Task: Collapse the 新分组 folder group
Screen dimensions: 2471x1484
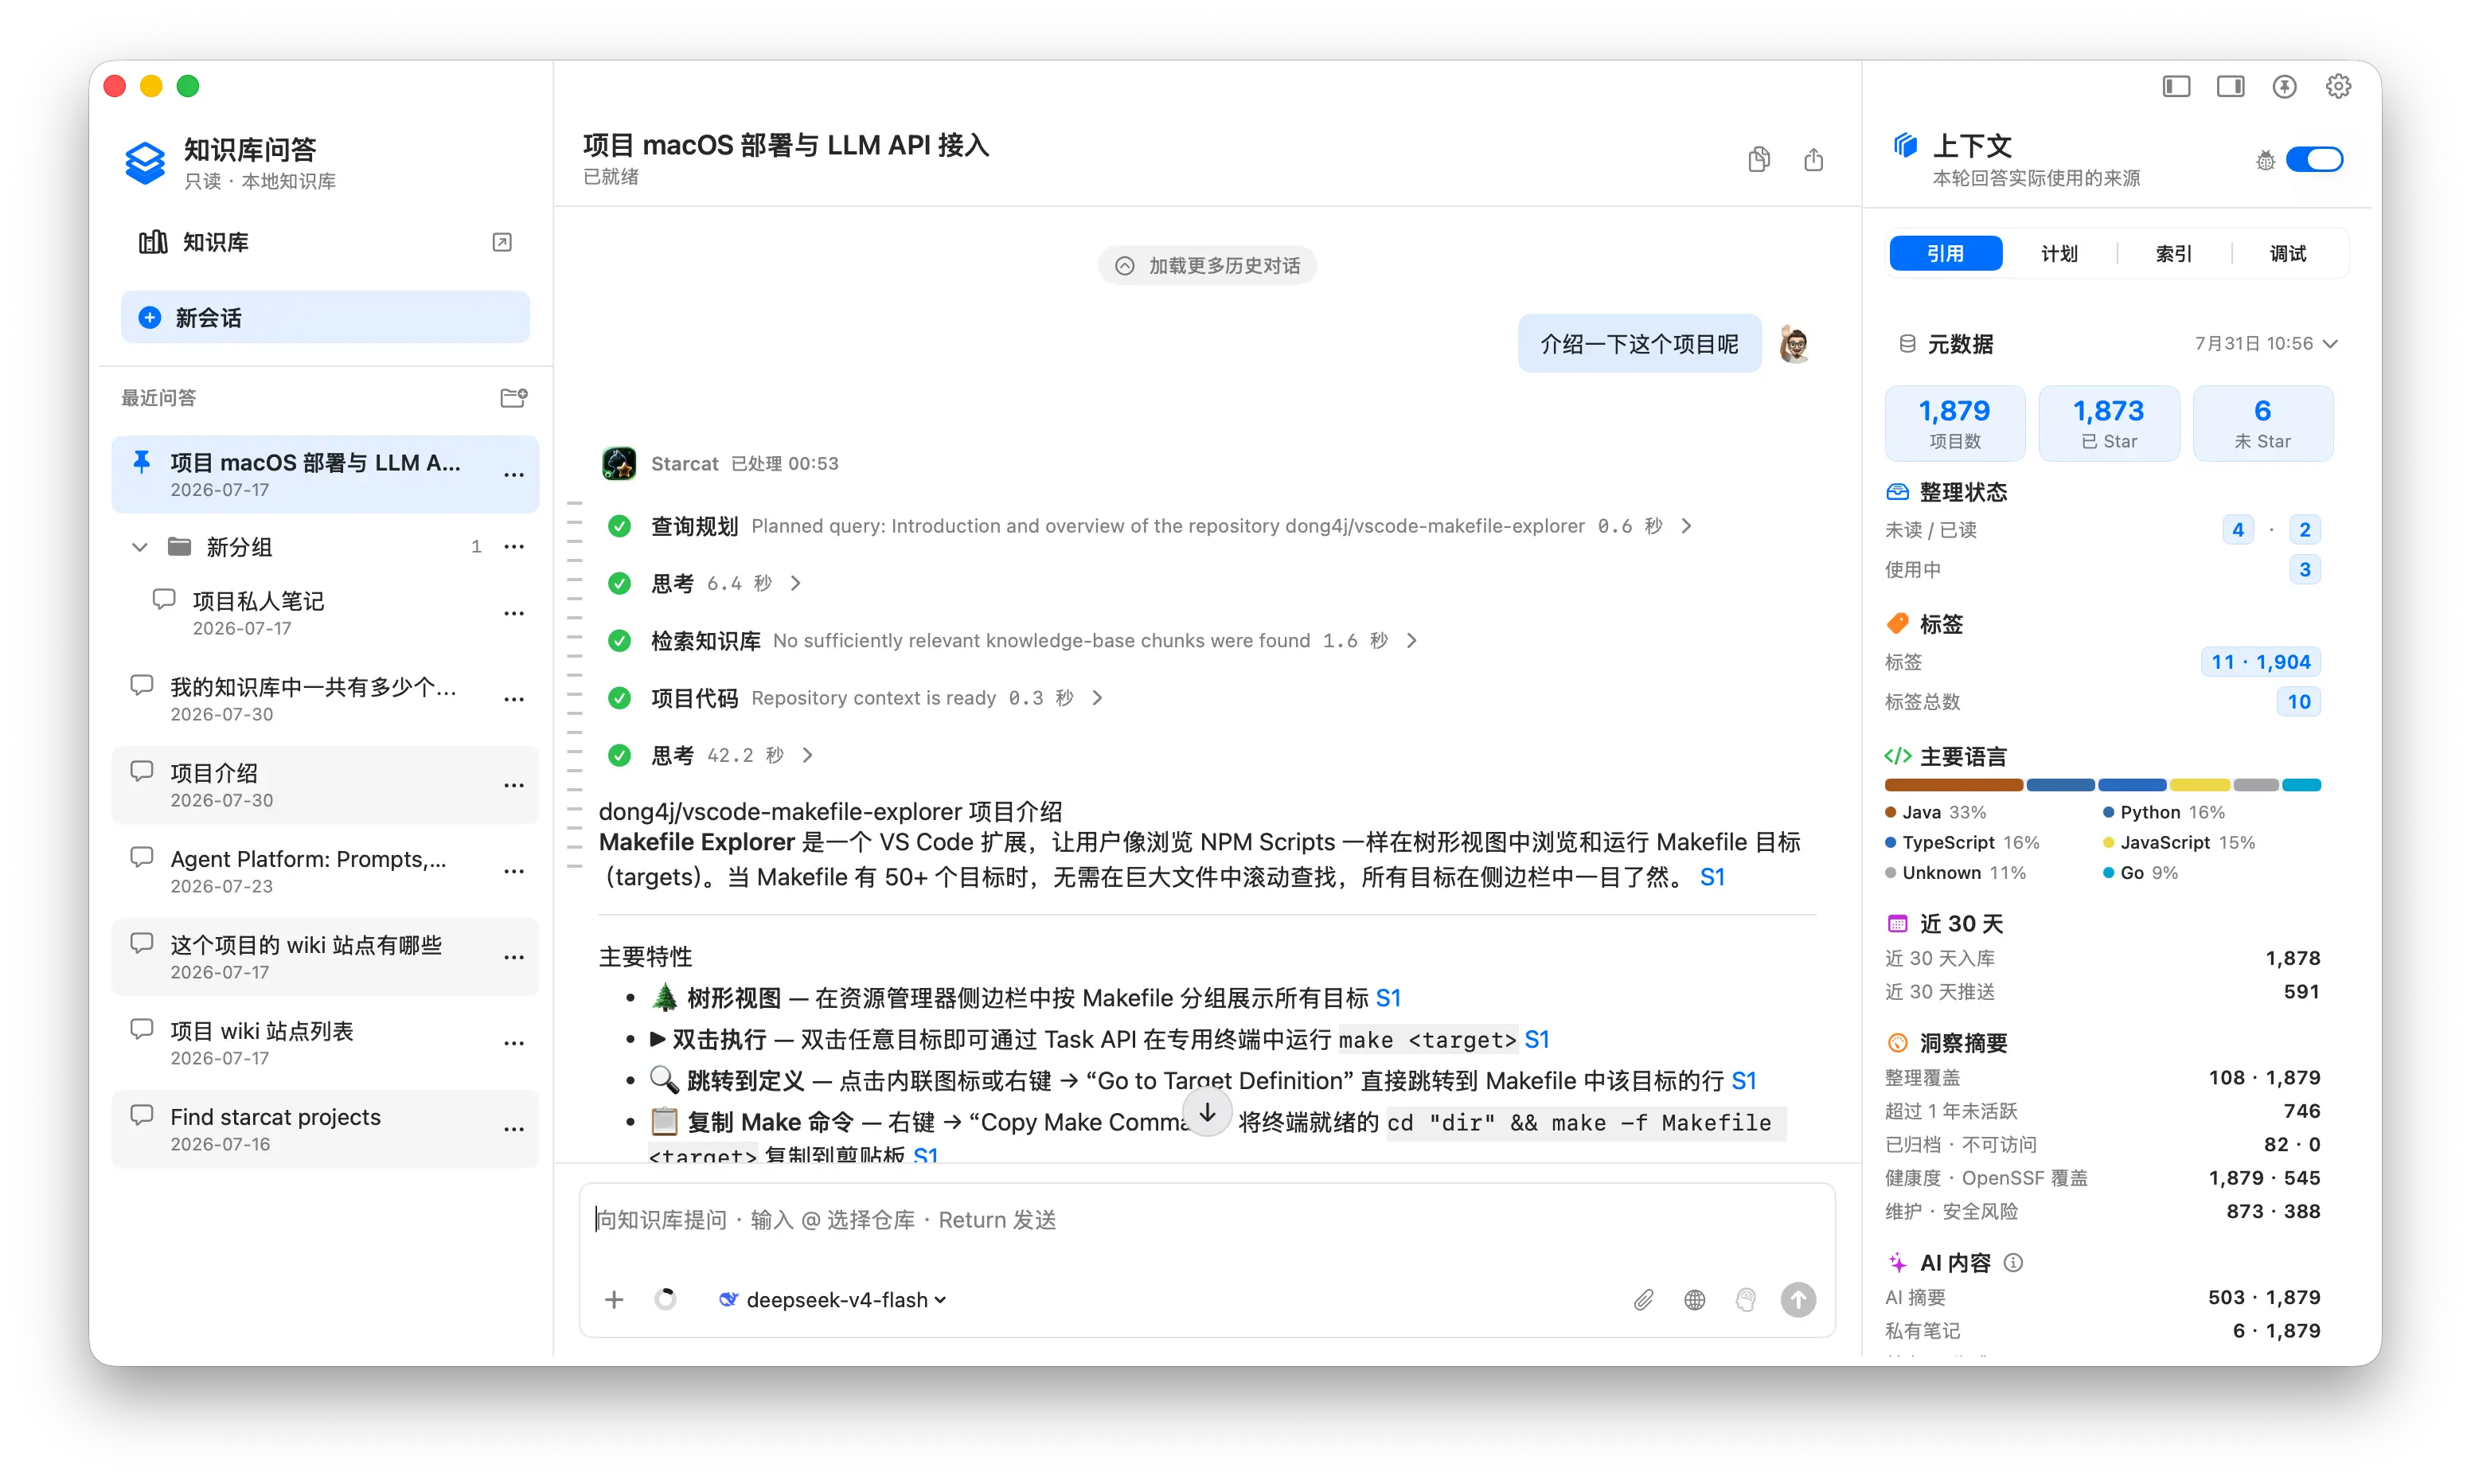Action: pos(140,546)
